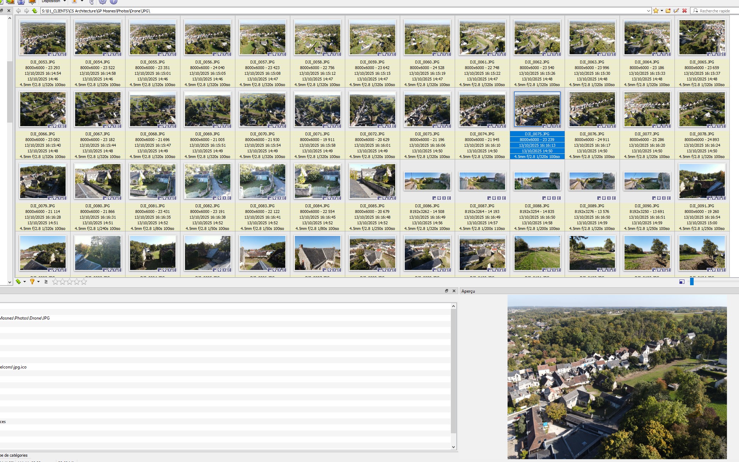739x462 pixels.
Task: Select panorama thumbnail DJI_0089.JPG
Action: (592, 181)
